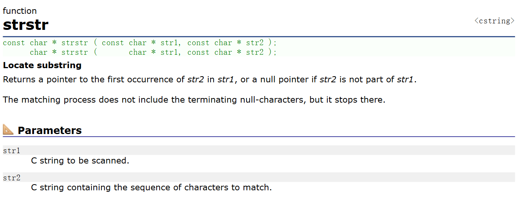Viewport: 528px width, 206px height.
Task: Click the Parameters heading text
Action: [50, 130]
